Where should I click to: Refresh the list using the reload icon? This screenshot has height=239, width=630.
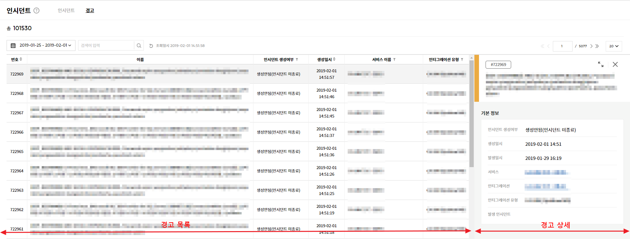pos(151,46)
